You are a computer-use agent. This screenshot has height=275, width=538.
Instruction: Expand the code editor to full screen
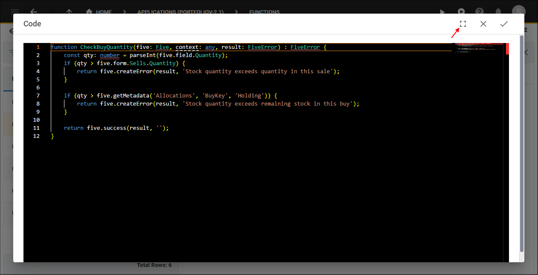[462, 24]
